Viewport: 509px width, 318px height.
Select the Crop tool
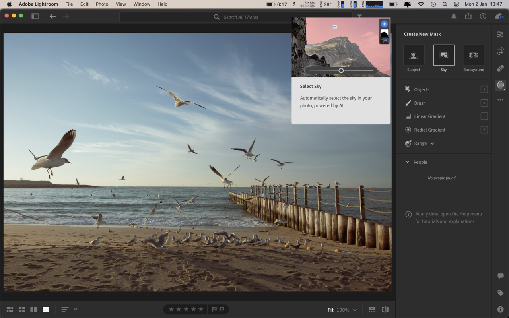500,51
